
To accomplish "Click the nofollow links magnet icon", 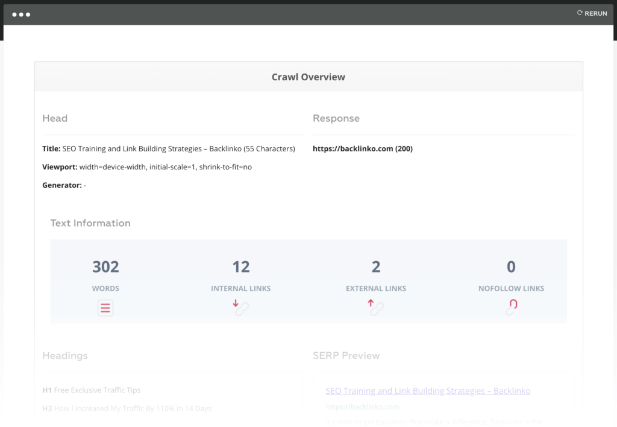I will pyautogui.click(x=511, y=308).
